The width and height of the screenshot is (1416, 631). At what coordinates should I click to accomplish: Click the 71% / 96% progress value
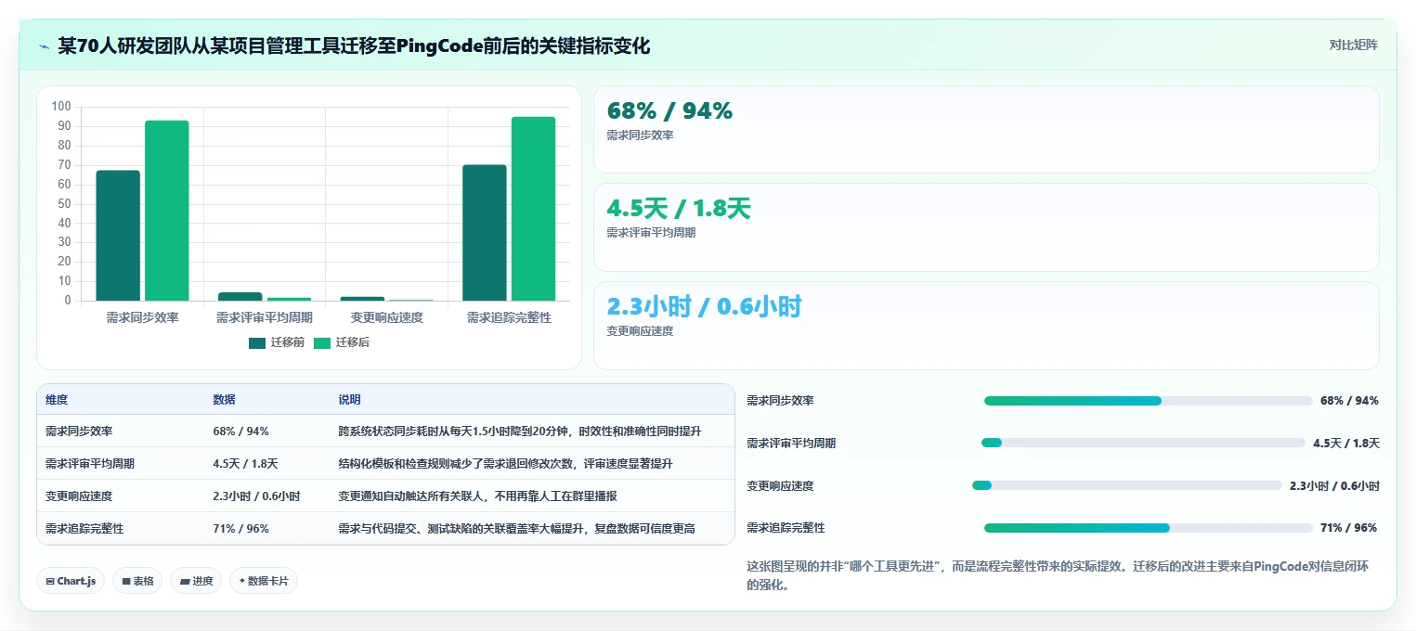(1348, 528)
